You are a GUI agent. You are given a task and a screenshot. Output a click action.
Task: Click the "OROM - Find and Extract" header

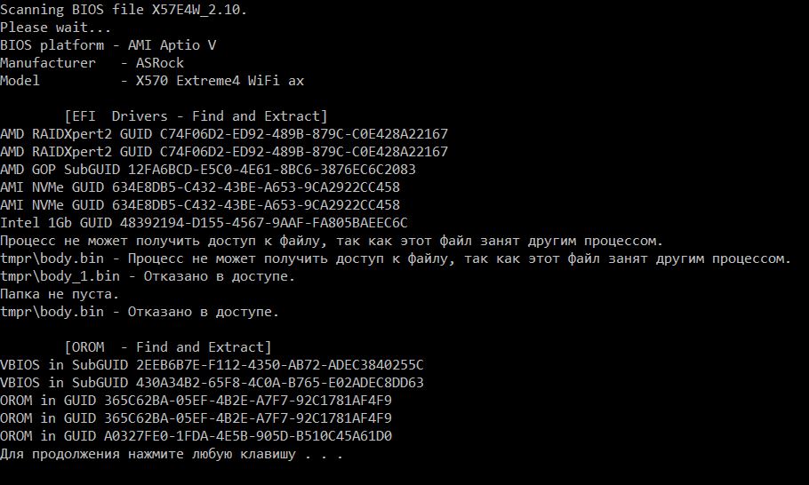tap(168, 347)
